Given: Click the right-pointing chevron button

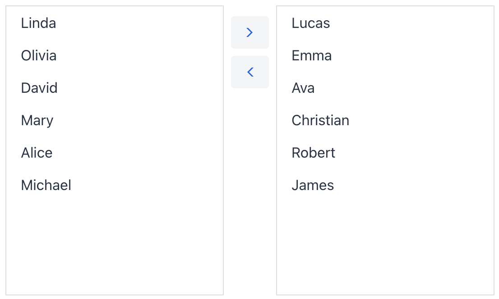Looking at the screenshot, I should tap(249, 32).
